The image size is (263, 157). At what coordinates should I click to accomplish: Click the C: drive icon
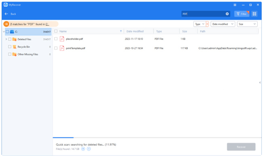pos(12,31)
